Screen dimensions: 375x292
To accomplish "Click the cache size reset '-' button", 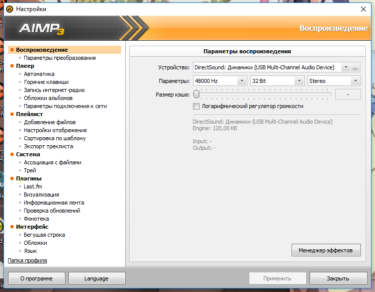I will 348,94.
